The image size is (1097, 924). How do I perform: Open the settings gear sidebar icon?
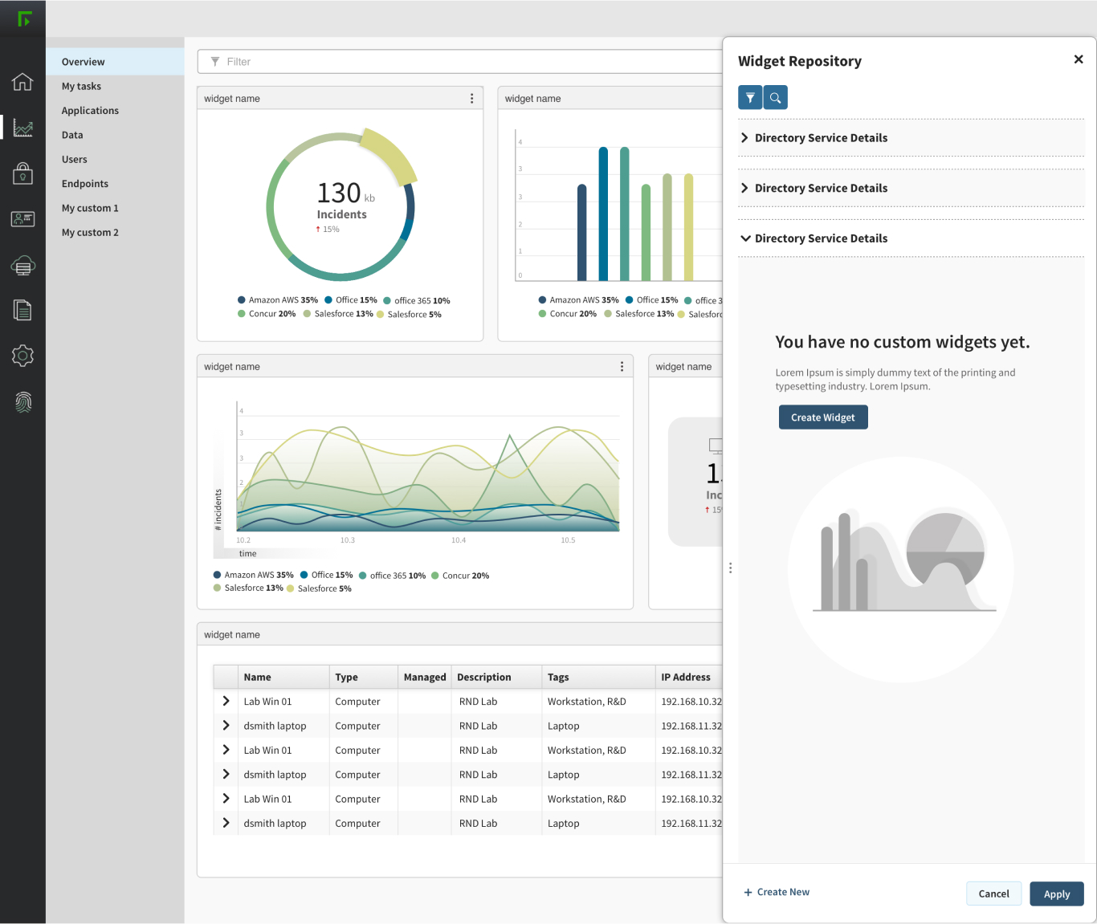22,356
